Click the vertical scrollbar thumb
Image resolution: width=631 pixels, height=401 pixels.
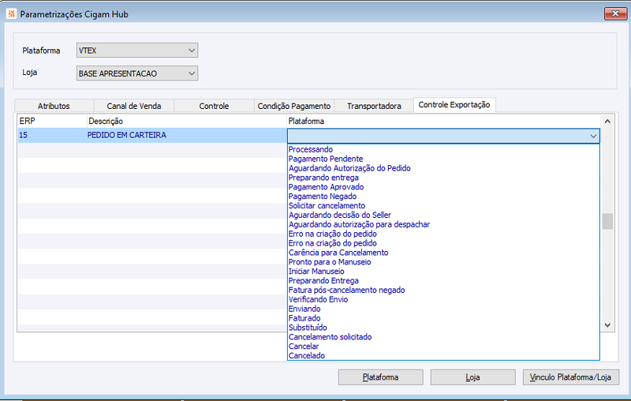(x=607, y=222)
